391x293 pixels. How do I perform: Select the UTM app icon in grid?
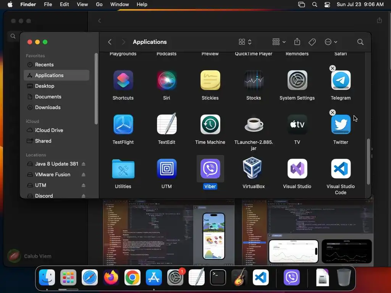click(166, 169)
